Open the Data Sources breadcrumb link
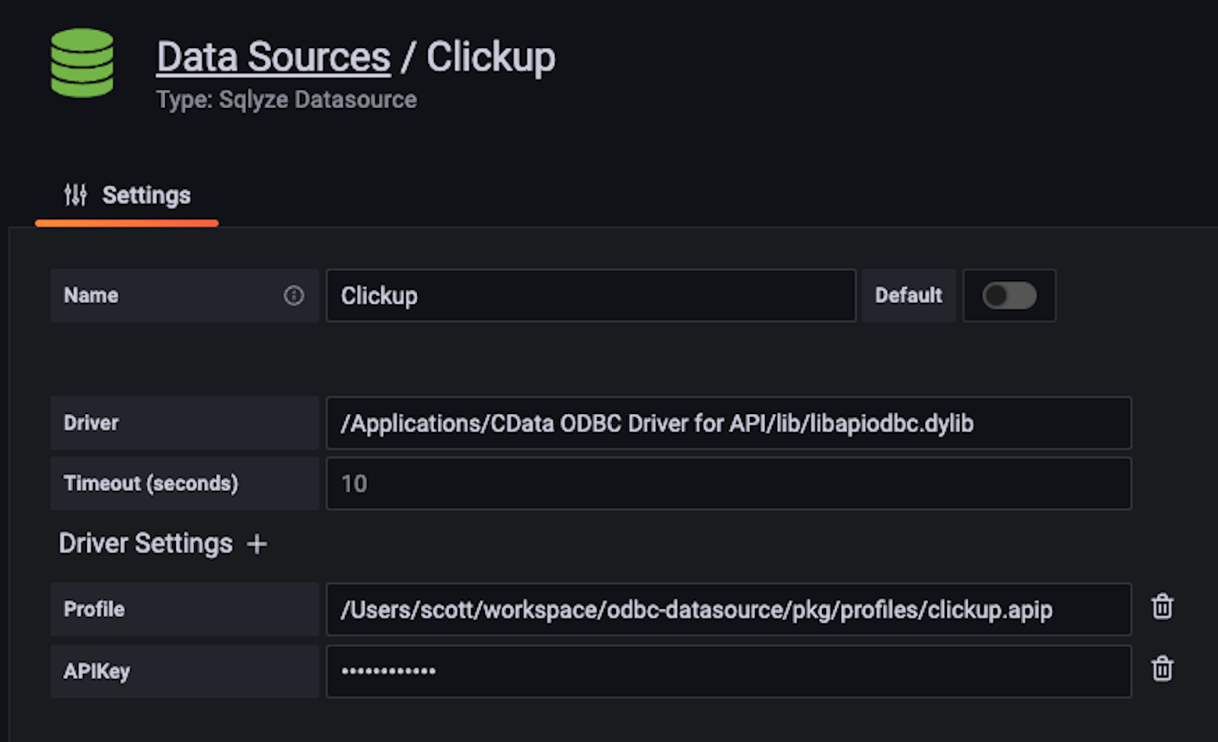Image resolution: width=1218 pixels, height=742 pixels. 273,57
